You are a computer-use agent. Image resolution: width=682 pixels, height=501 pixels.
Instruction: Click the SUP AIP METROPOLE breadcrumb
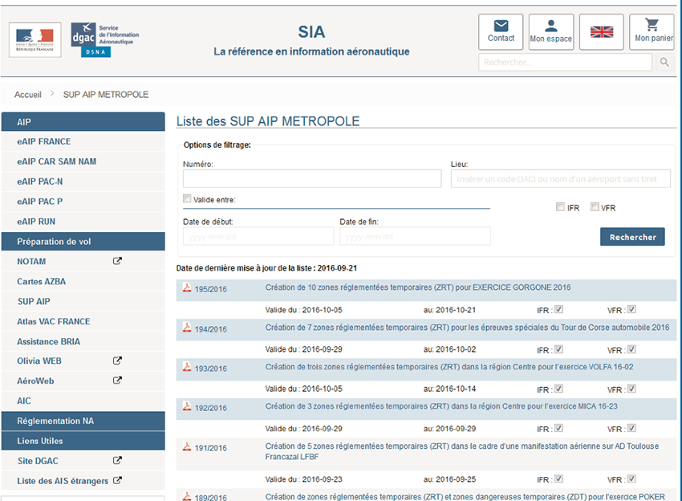click(x=106, y=95)
